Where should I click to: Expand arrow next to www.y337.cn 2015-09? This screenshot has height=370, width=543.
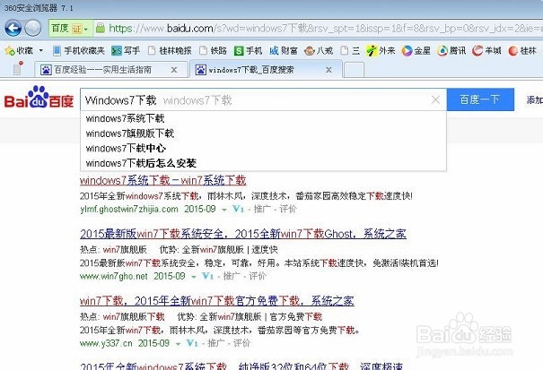178,344
